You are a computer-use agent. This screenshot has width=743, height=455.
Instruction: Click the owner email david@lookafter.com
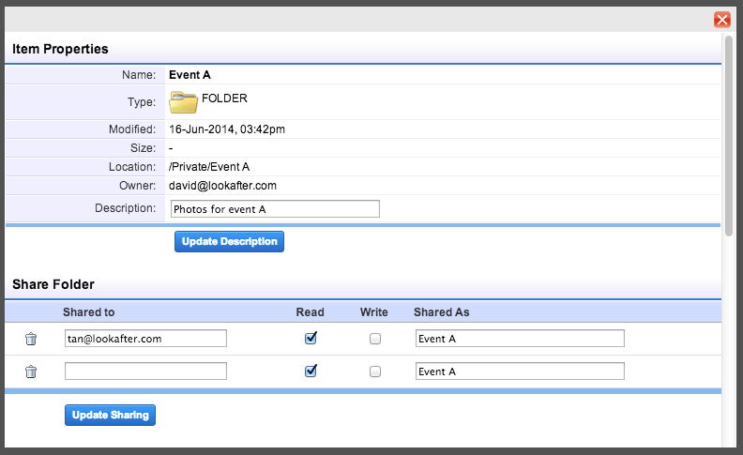click(222, 186)
